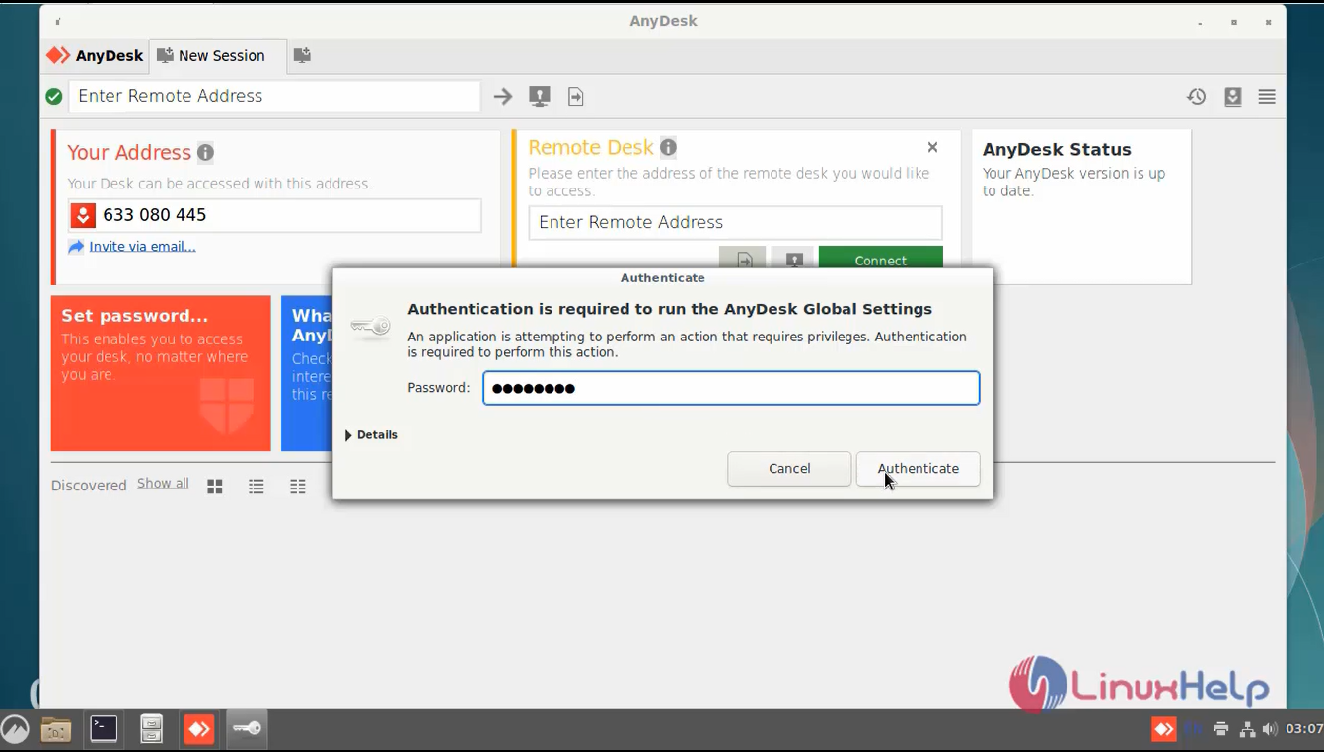This screenshot has height=752, width=1324.
Task: Click AnyDesk tray icon
Action: (1164, 729)
